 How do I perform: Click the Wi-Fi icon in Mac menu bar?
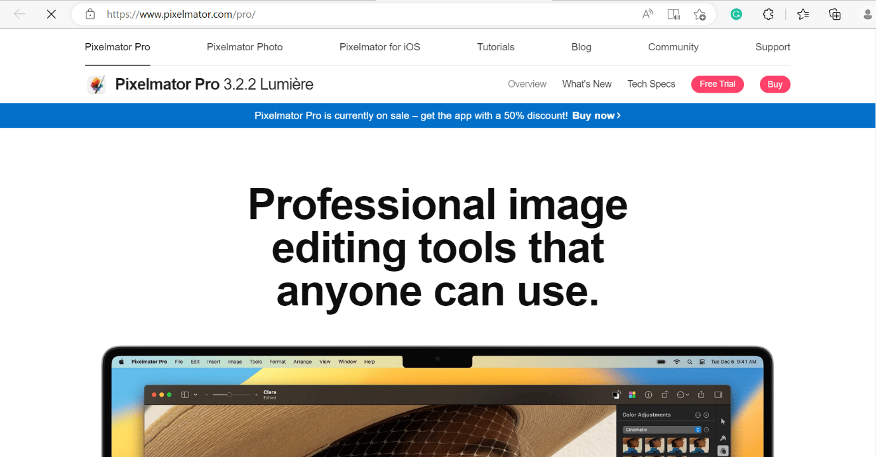(x=677, y=362)
